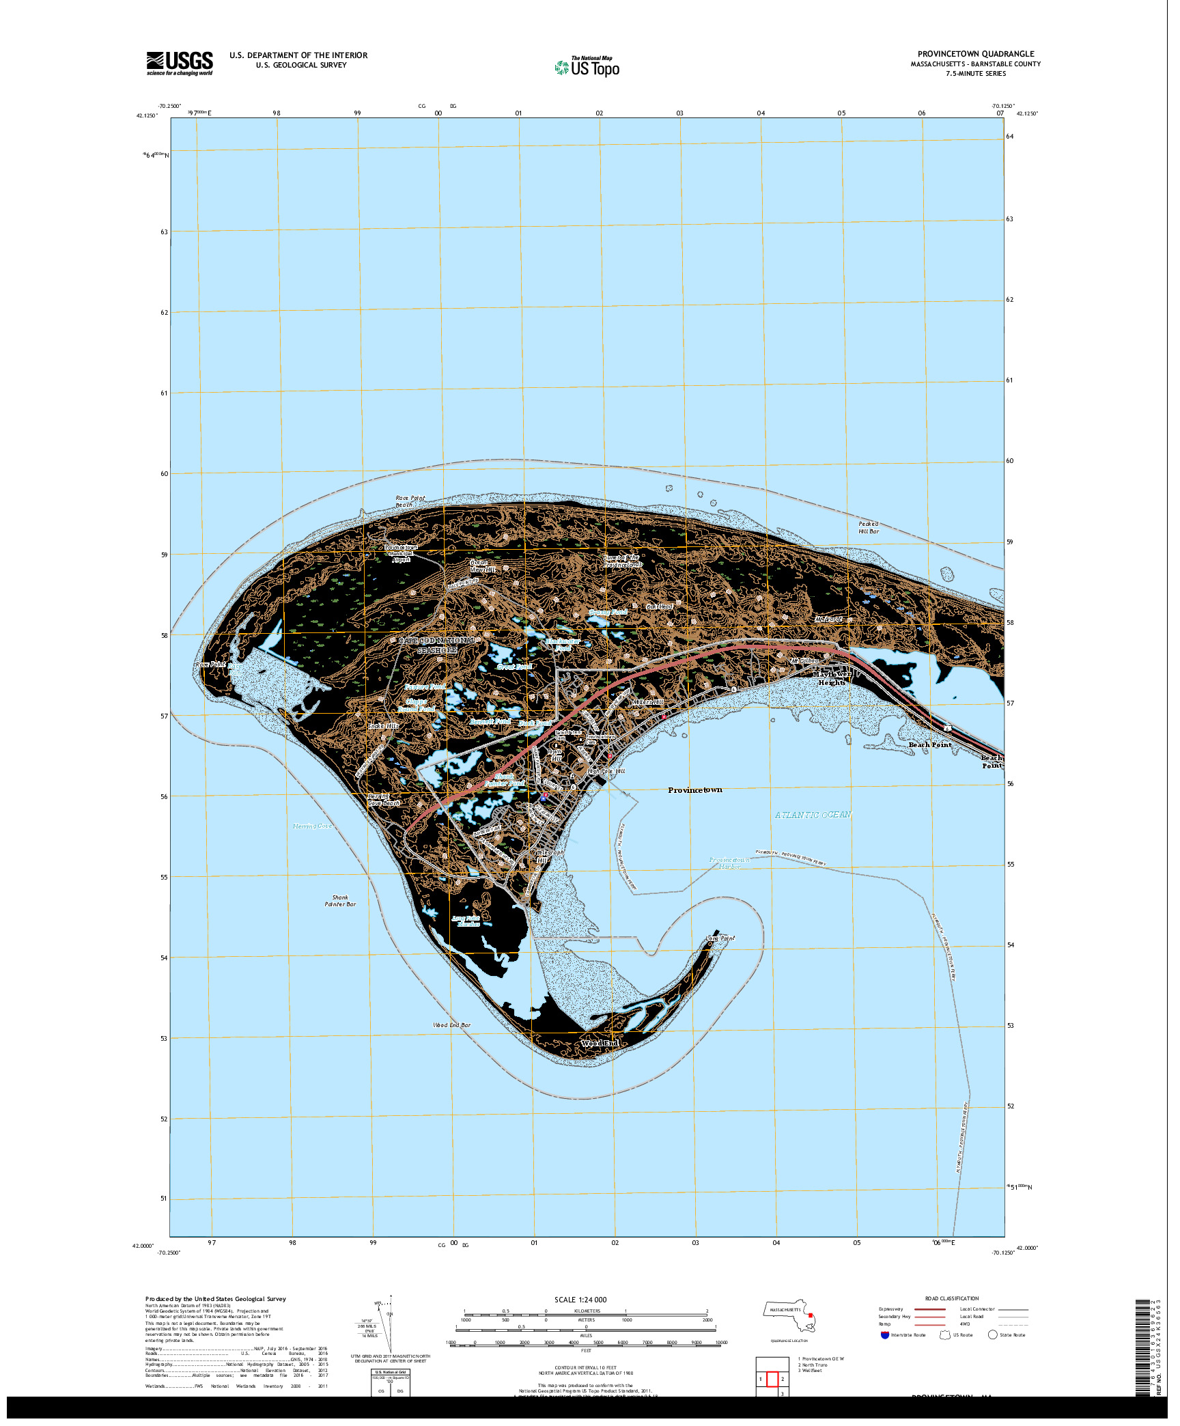Click 'U.S. GEOLOGICAL SURVEY' header text
Screen dimensions: 1180x1426
tap(301, 66)
